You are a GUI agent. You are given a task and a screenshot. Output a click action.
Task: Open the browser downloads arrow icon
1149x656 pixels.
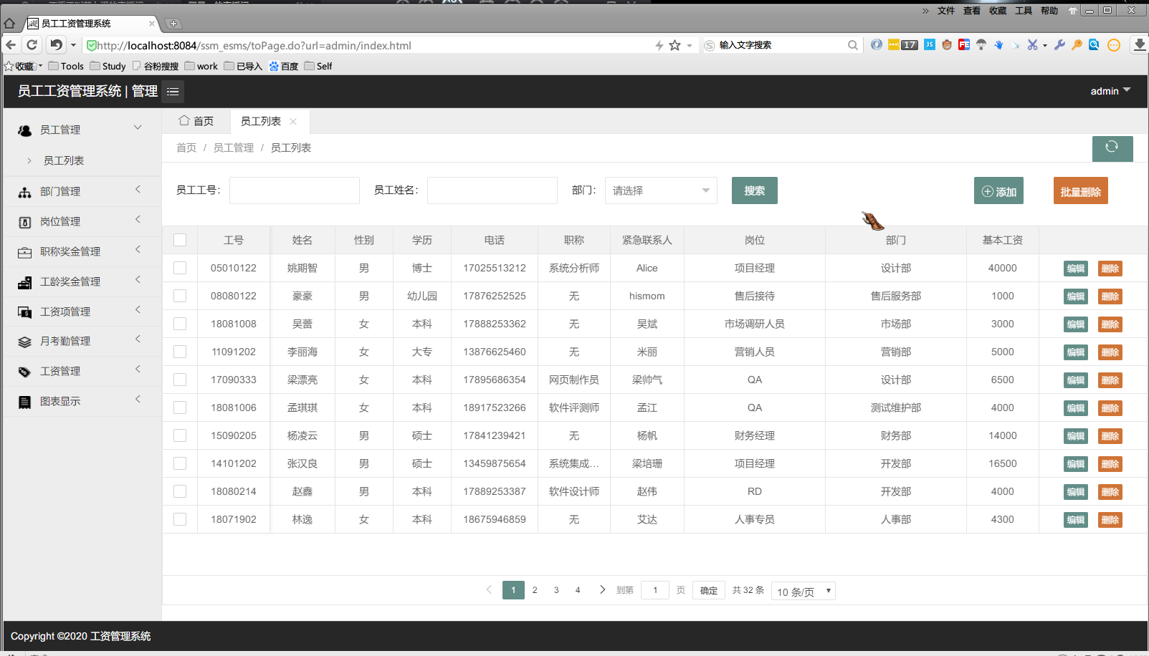(x=1140, y=44)
